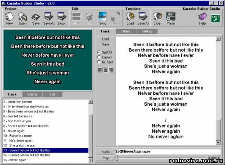Click the lone slash line in editor
Screen dimensions: 225x165
coord(166,120)
